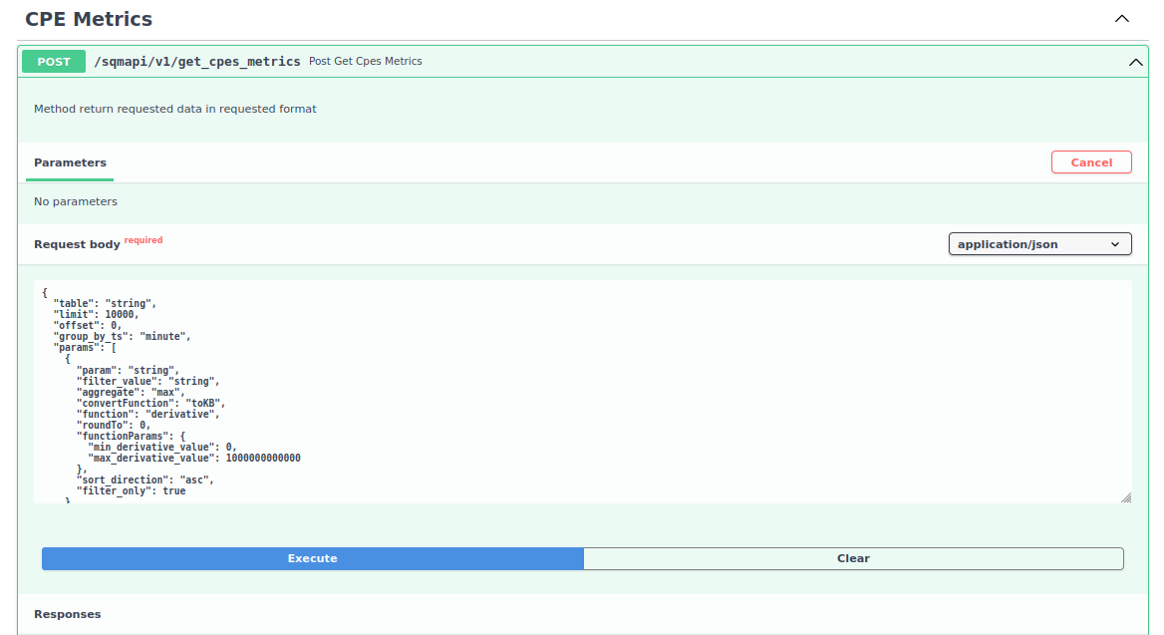Run the request with Execute
This screenshot has width=1164, height=635.
(x=312, y=558)
